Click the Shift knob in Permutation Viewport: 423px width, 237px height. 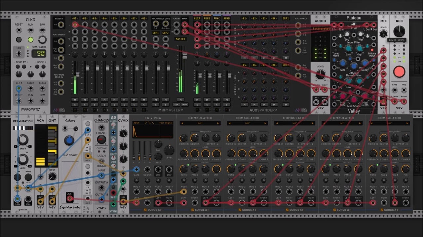[23, 140]
